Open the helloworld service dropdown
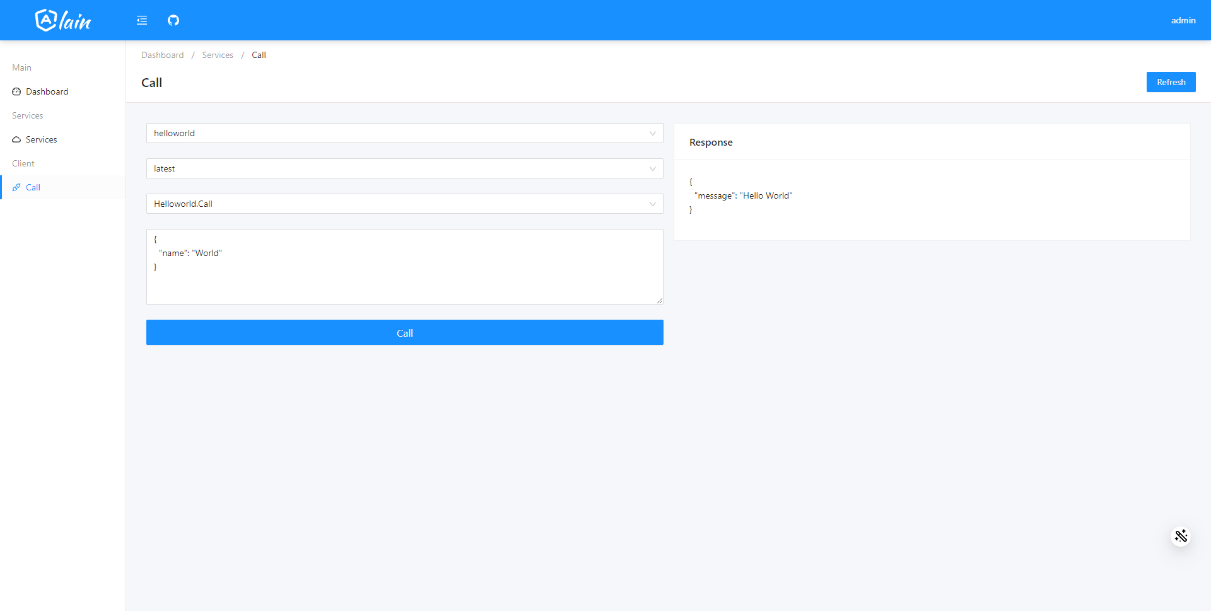 pos(404,133)
